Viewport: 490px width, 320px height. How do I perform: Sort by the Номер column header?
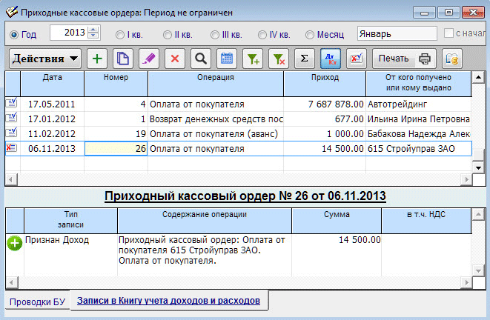click(116, 84)
